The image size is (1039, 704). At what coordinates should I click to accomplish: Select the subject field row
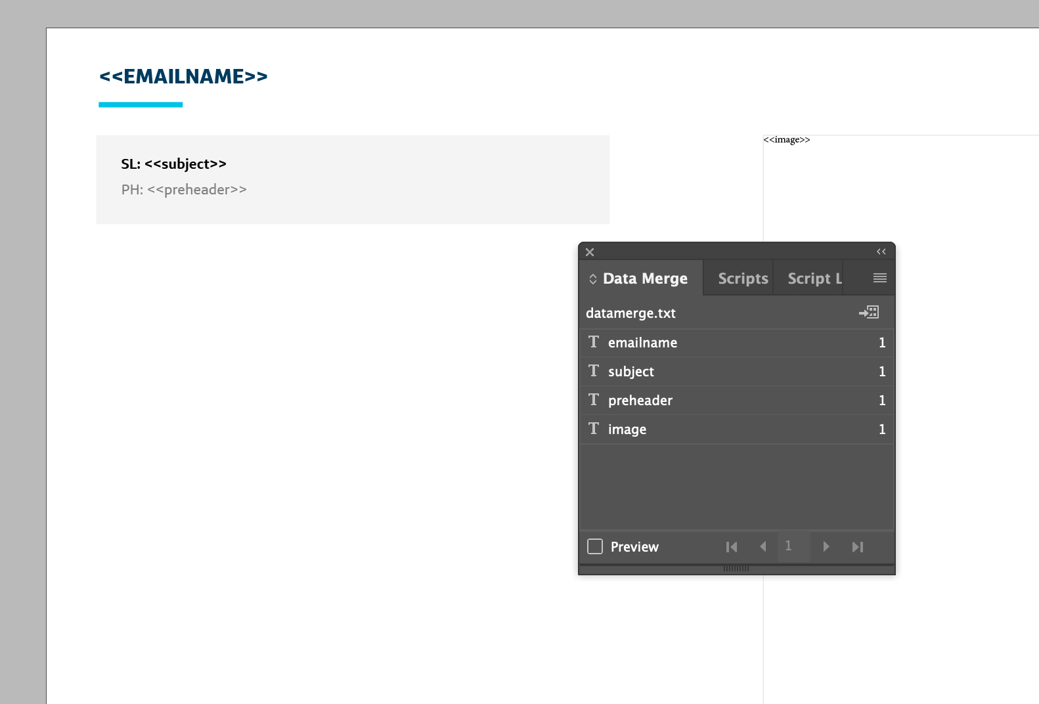click(x=737, y=372)
